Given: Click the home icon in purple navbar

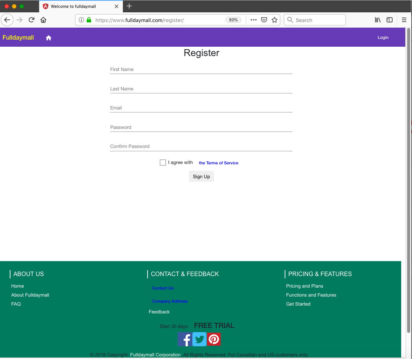Looking at the screenshot, I should point(49,38).
